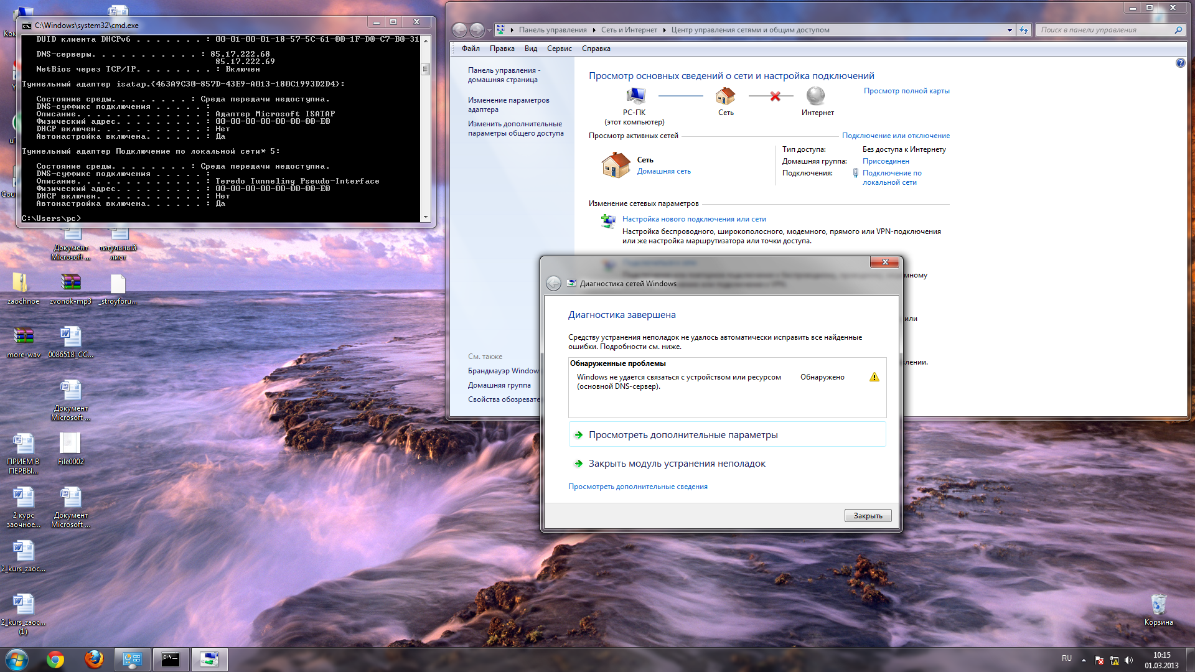The image size is (1195, 672).
Task: Click Просмотр полной карты link
Action: [x=906, y=91]
